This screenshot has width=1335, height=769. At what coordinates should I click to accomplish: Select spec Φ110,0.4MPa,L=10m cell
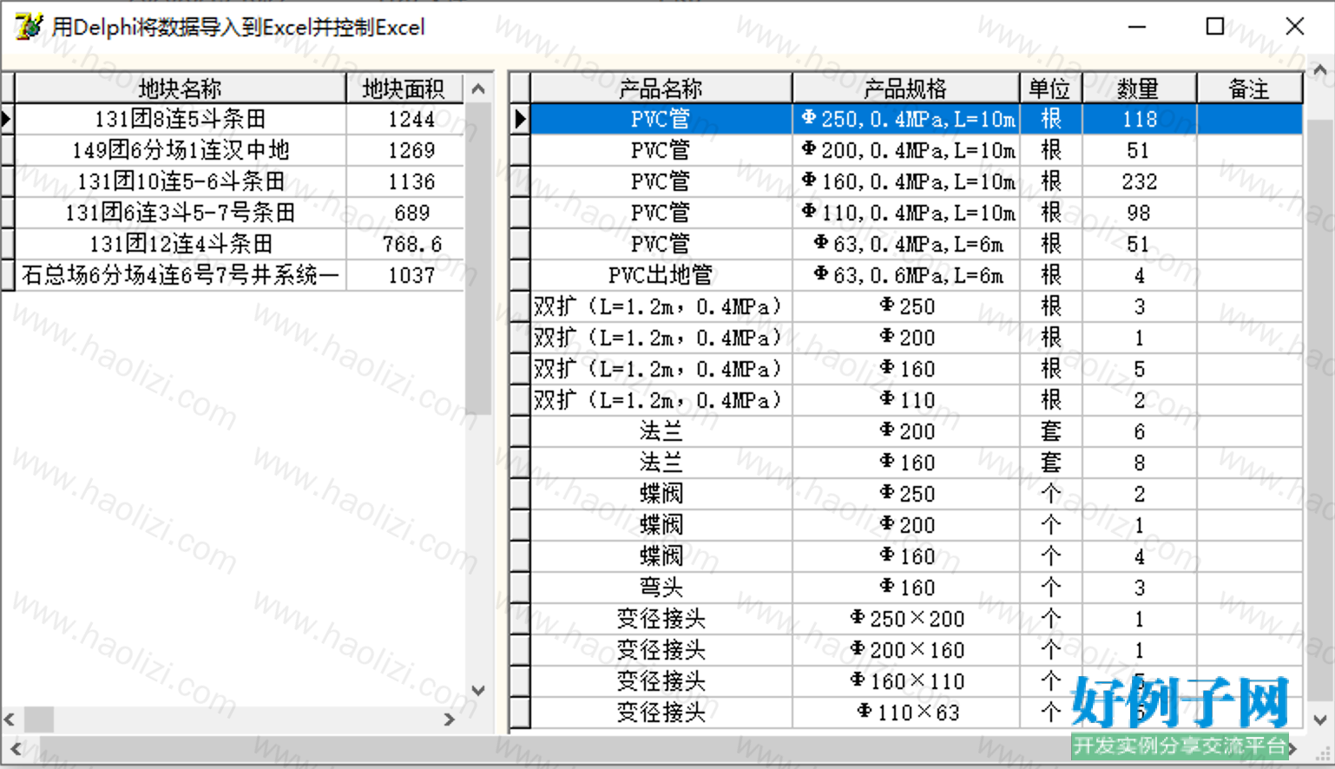(x=906, y=213)
